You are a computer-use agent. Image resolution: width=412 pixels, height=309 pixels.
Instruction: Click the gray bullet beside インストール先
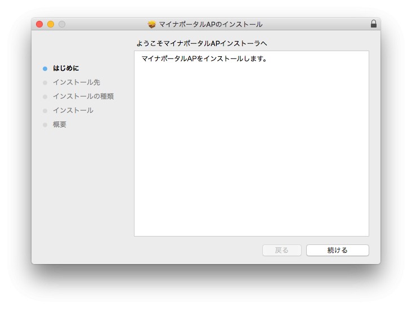coord(45,83)
